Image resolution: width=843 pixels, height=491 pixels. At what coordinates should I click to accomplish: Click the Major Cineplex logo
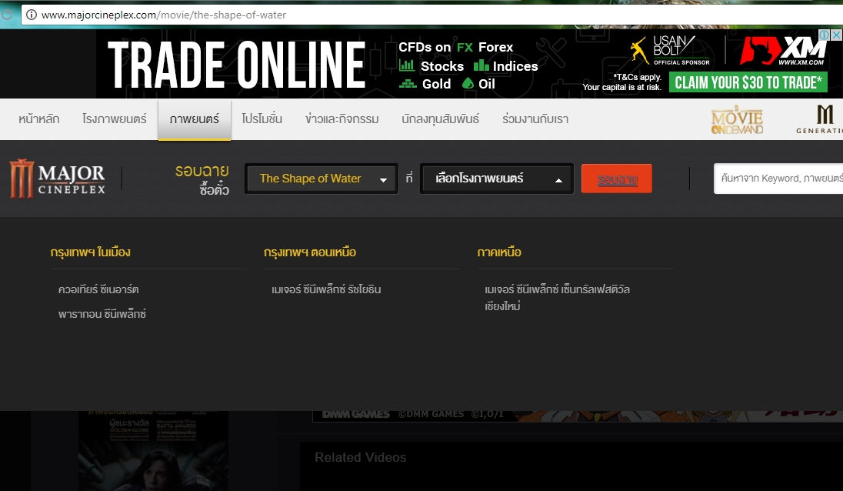point(57,179)
